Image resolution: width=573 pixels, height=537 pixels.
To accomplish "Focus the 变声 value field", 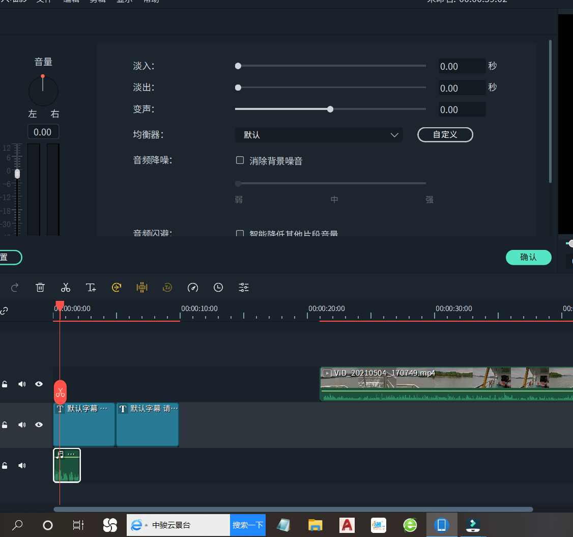I will [x=462, y=109].
